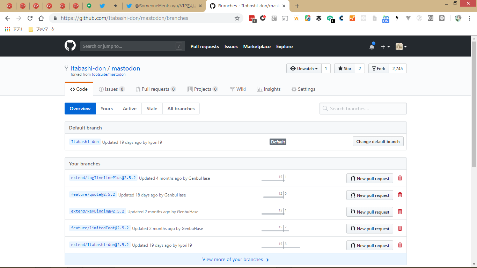The width and height of the screenshot is (477, 268).
Task: Open the Pull requests repository tab
Action: [x=155, y=89]
